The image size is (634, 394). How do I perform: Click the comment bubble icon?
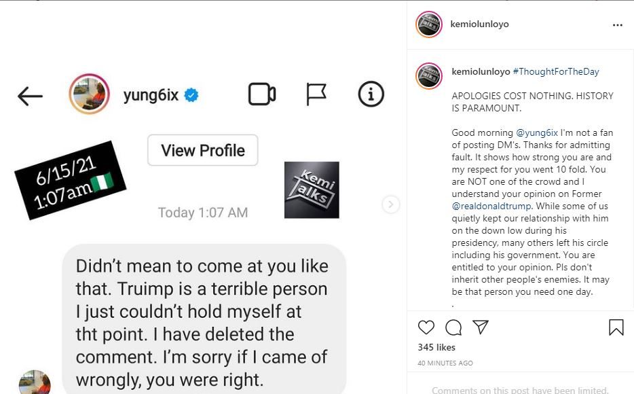(x=453, y=327)
